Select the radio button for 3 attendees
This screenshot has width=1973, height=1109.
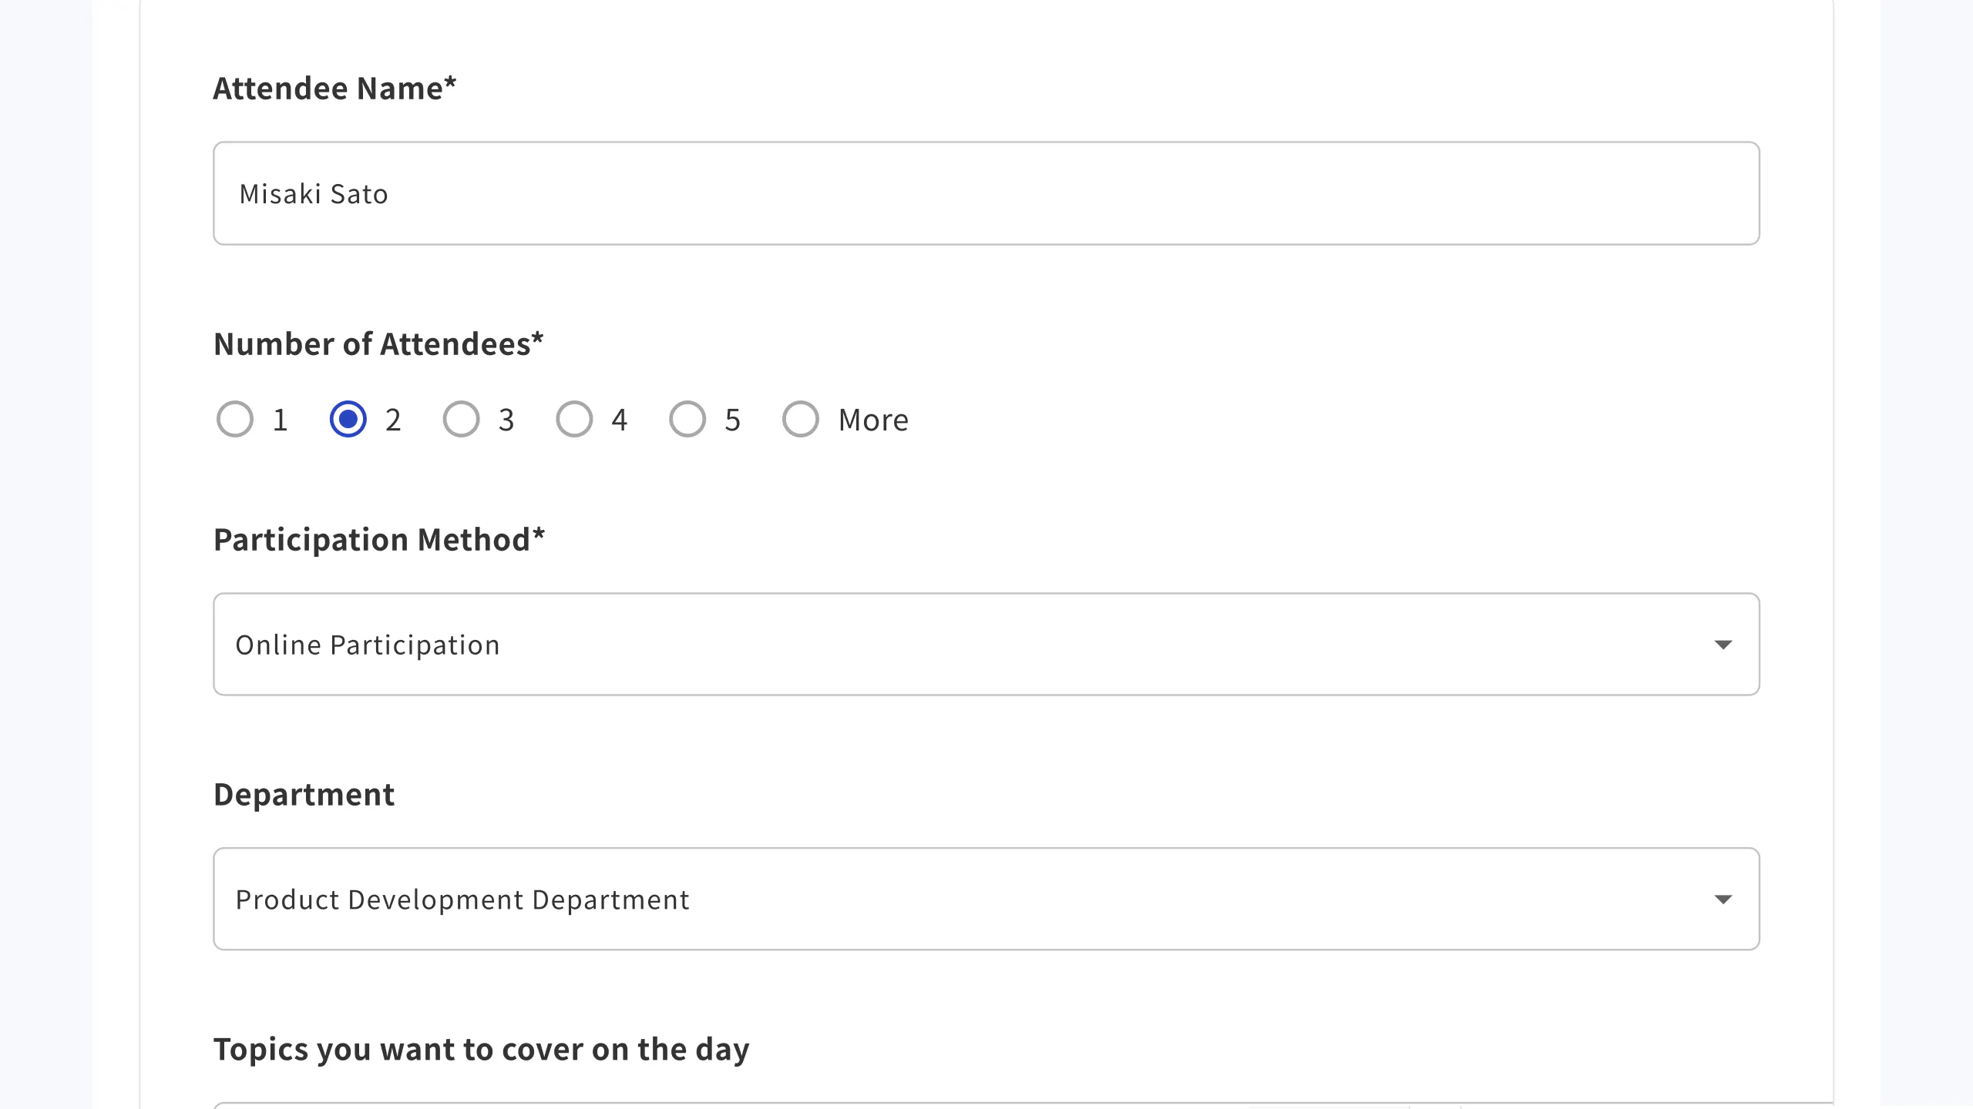click(x=461, y=419)
